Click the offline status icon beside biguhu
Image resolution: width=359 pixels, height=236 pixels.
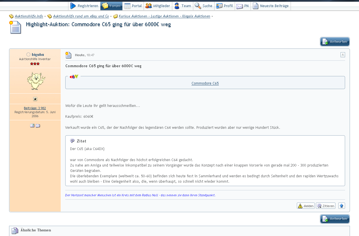pos(28,54)
